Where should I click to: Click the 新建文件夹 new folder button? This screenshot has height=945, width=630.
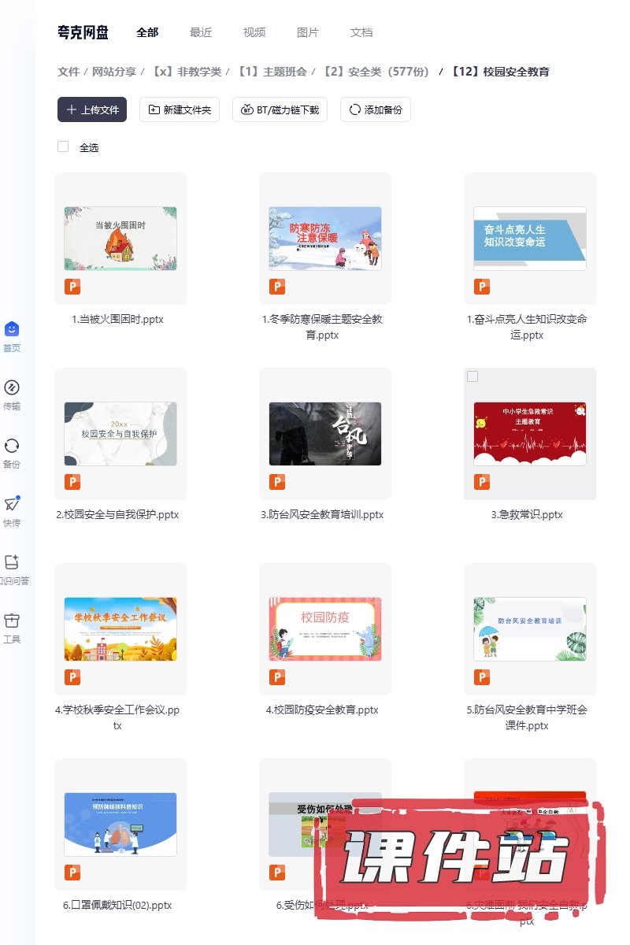180,109
